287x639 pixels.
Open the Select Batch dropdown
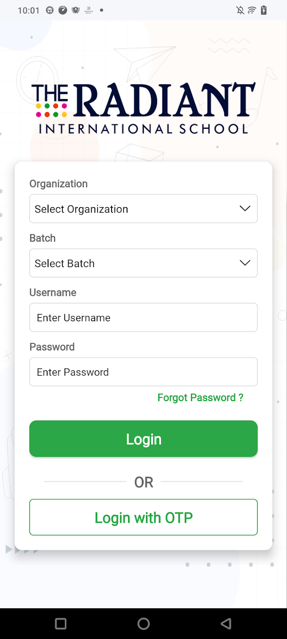point(143,263)
